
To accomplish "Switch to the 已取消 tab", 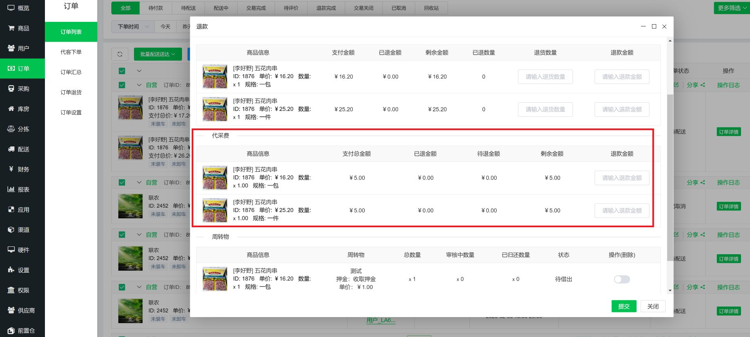I will [x=399, y=8].
